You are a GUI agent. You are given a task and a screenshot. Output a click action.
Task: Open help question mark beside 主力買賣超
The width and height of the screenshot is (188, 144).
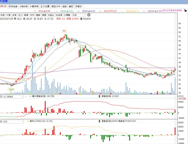tap(26, 97)
